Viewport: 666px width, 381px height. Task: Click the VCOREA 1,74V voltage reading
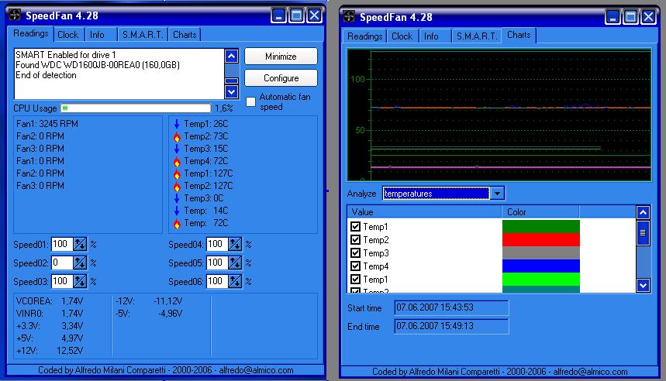(50, 301)
